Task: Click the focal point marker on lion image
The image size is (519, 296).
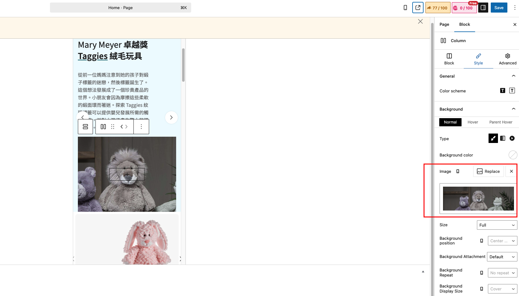Action: (127, 174)
